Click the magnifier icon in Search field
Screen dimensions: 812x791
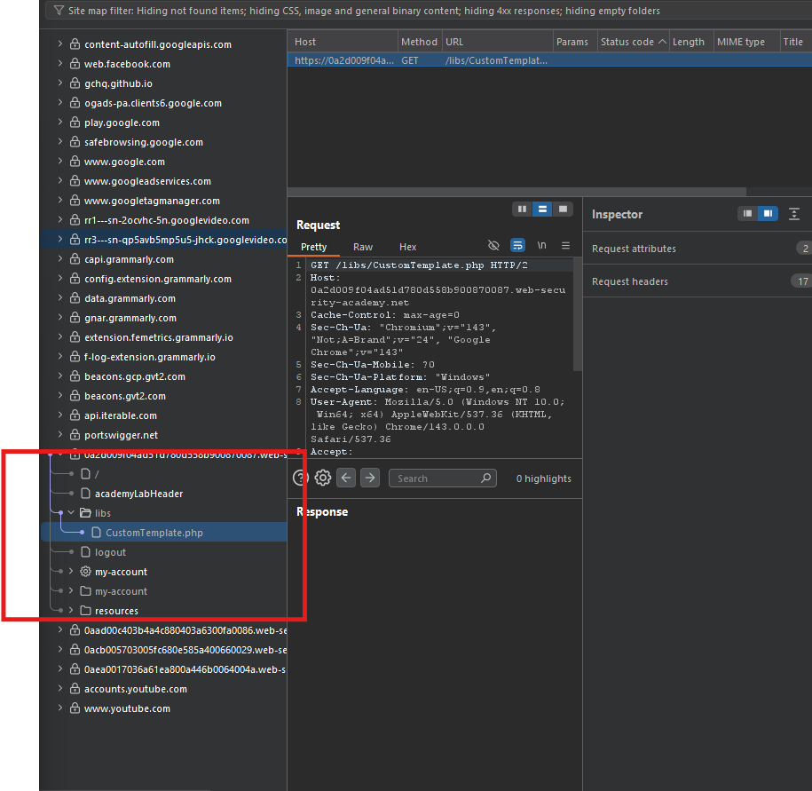tap(485, 478)
